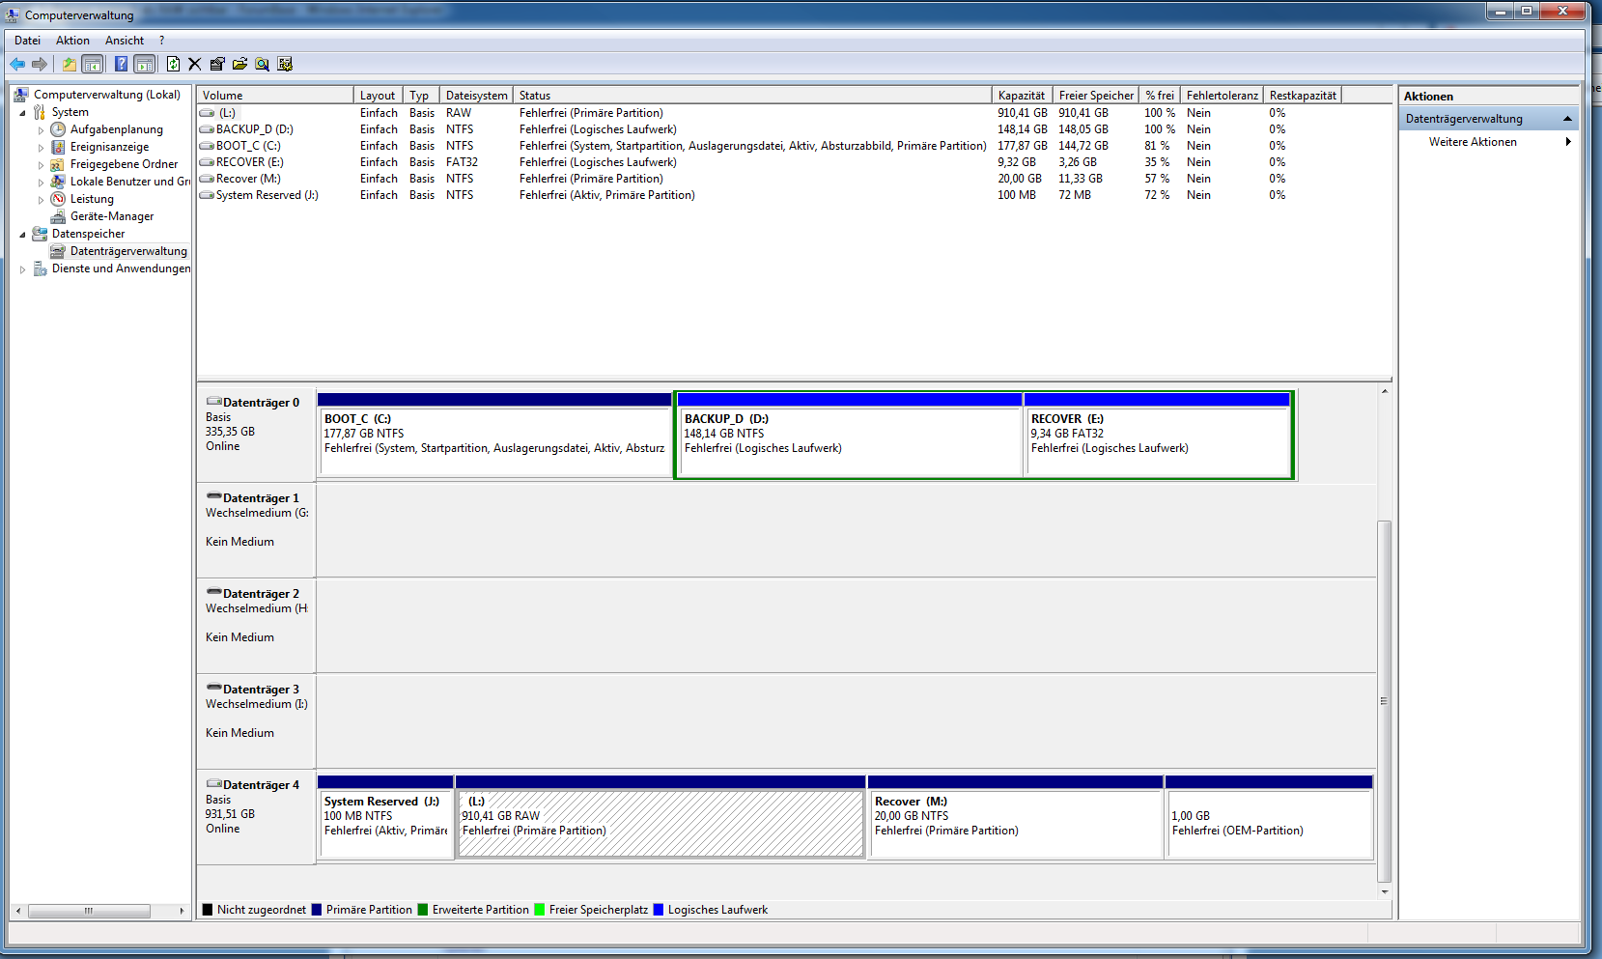Screen dimensions: 1602x959
Task: Collapse the Datenträgerverwaltung actions section arrow
Action: point(1567,119)
